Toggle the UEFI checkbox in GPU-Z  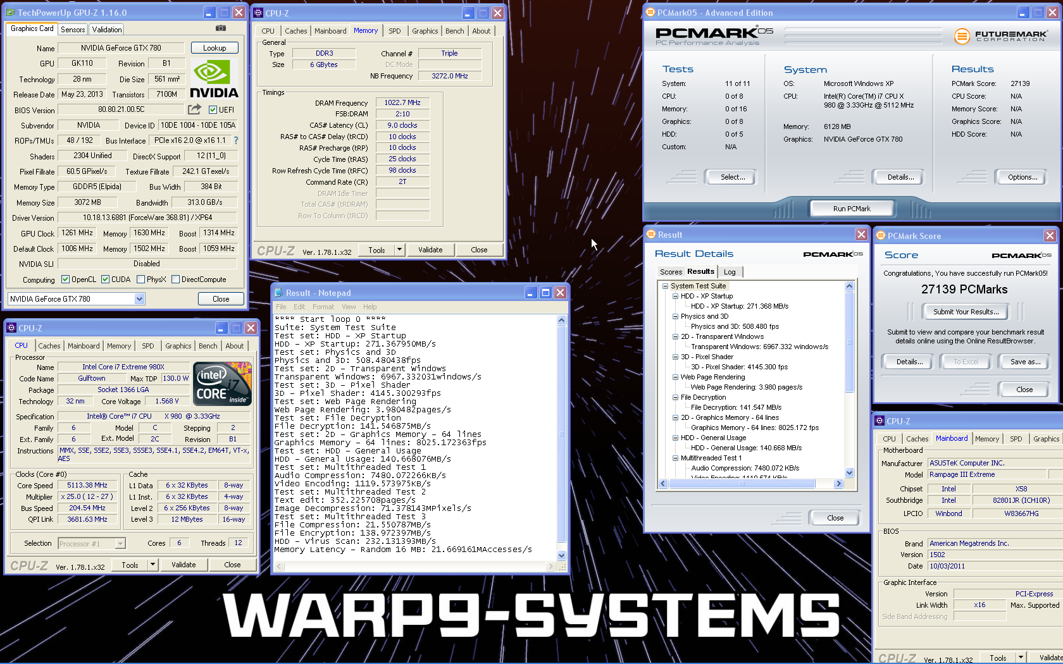[x=213, y=109]
